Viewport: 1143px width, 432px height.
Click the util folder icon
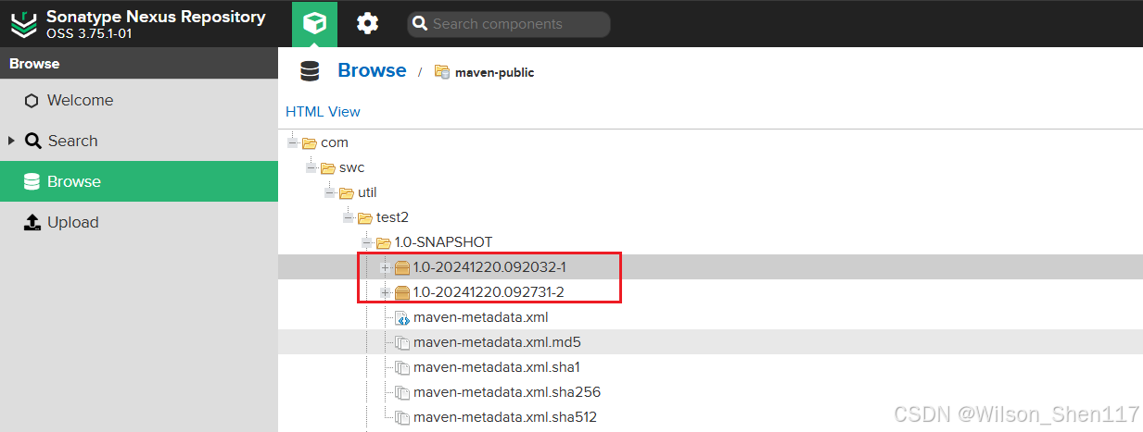pos(347,192)
